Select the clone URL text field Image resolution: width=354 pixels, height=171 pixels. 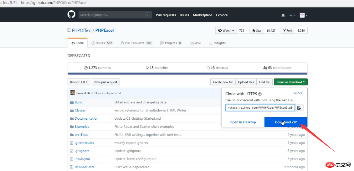260,108
